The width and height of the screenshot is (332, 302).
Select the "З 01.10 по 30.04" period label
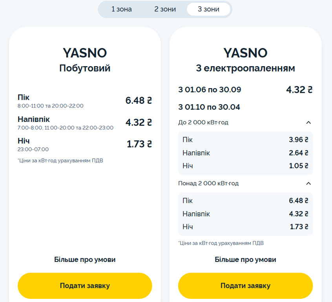pos(209,107)
